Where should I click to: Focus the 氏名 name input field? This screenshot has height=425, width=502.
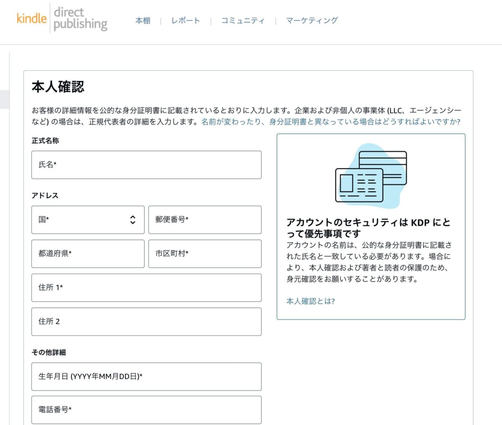click(x=146, y=165)
